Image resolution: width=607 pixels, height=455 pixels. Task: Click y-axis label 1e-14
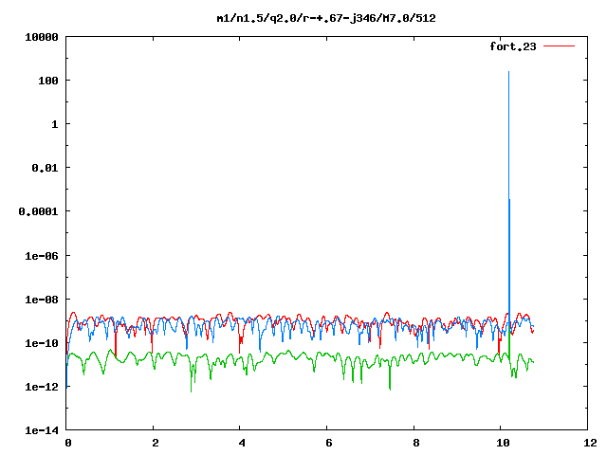coord(42,430)
